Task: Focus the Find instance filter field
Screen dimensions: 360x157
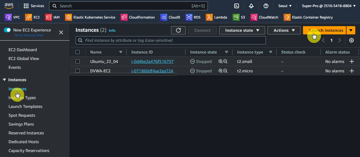Action: 171,40
